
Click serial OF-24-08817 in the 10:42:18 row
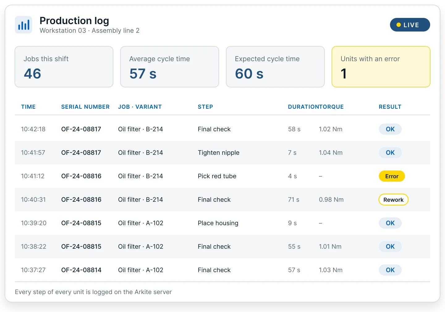click(81, 129)
